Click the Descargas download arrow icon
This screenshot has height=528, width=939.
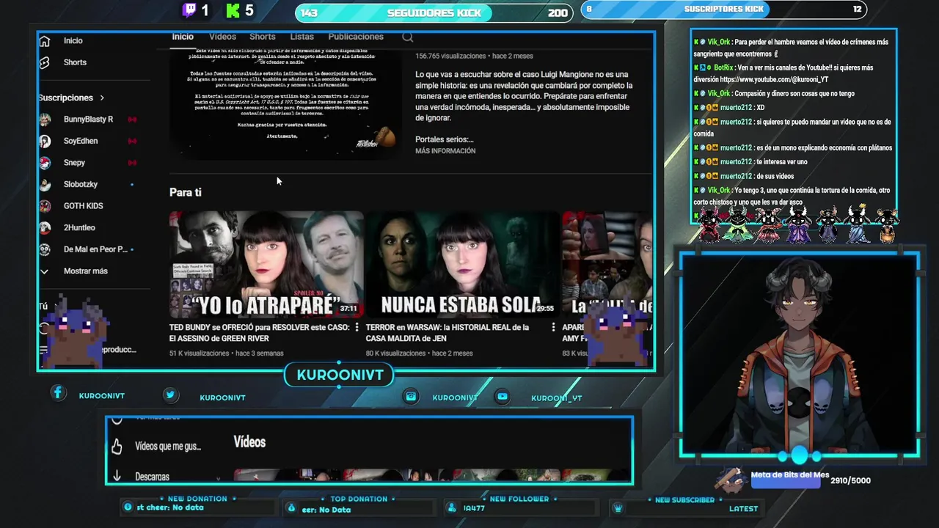(117, 476)
